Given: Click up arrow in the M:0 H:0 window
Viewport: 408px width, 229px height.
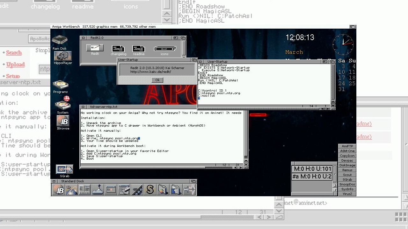Looking at the screenshot, I should pyautogui.click(x=335, y=185).
